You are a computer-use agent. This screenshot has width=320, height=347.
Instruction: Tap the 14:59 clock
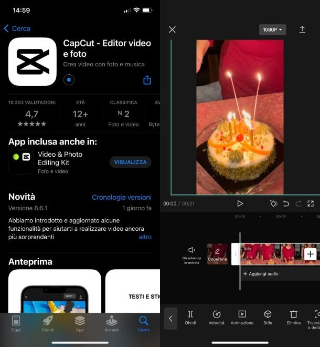[x=21, y=10]
